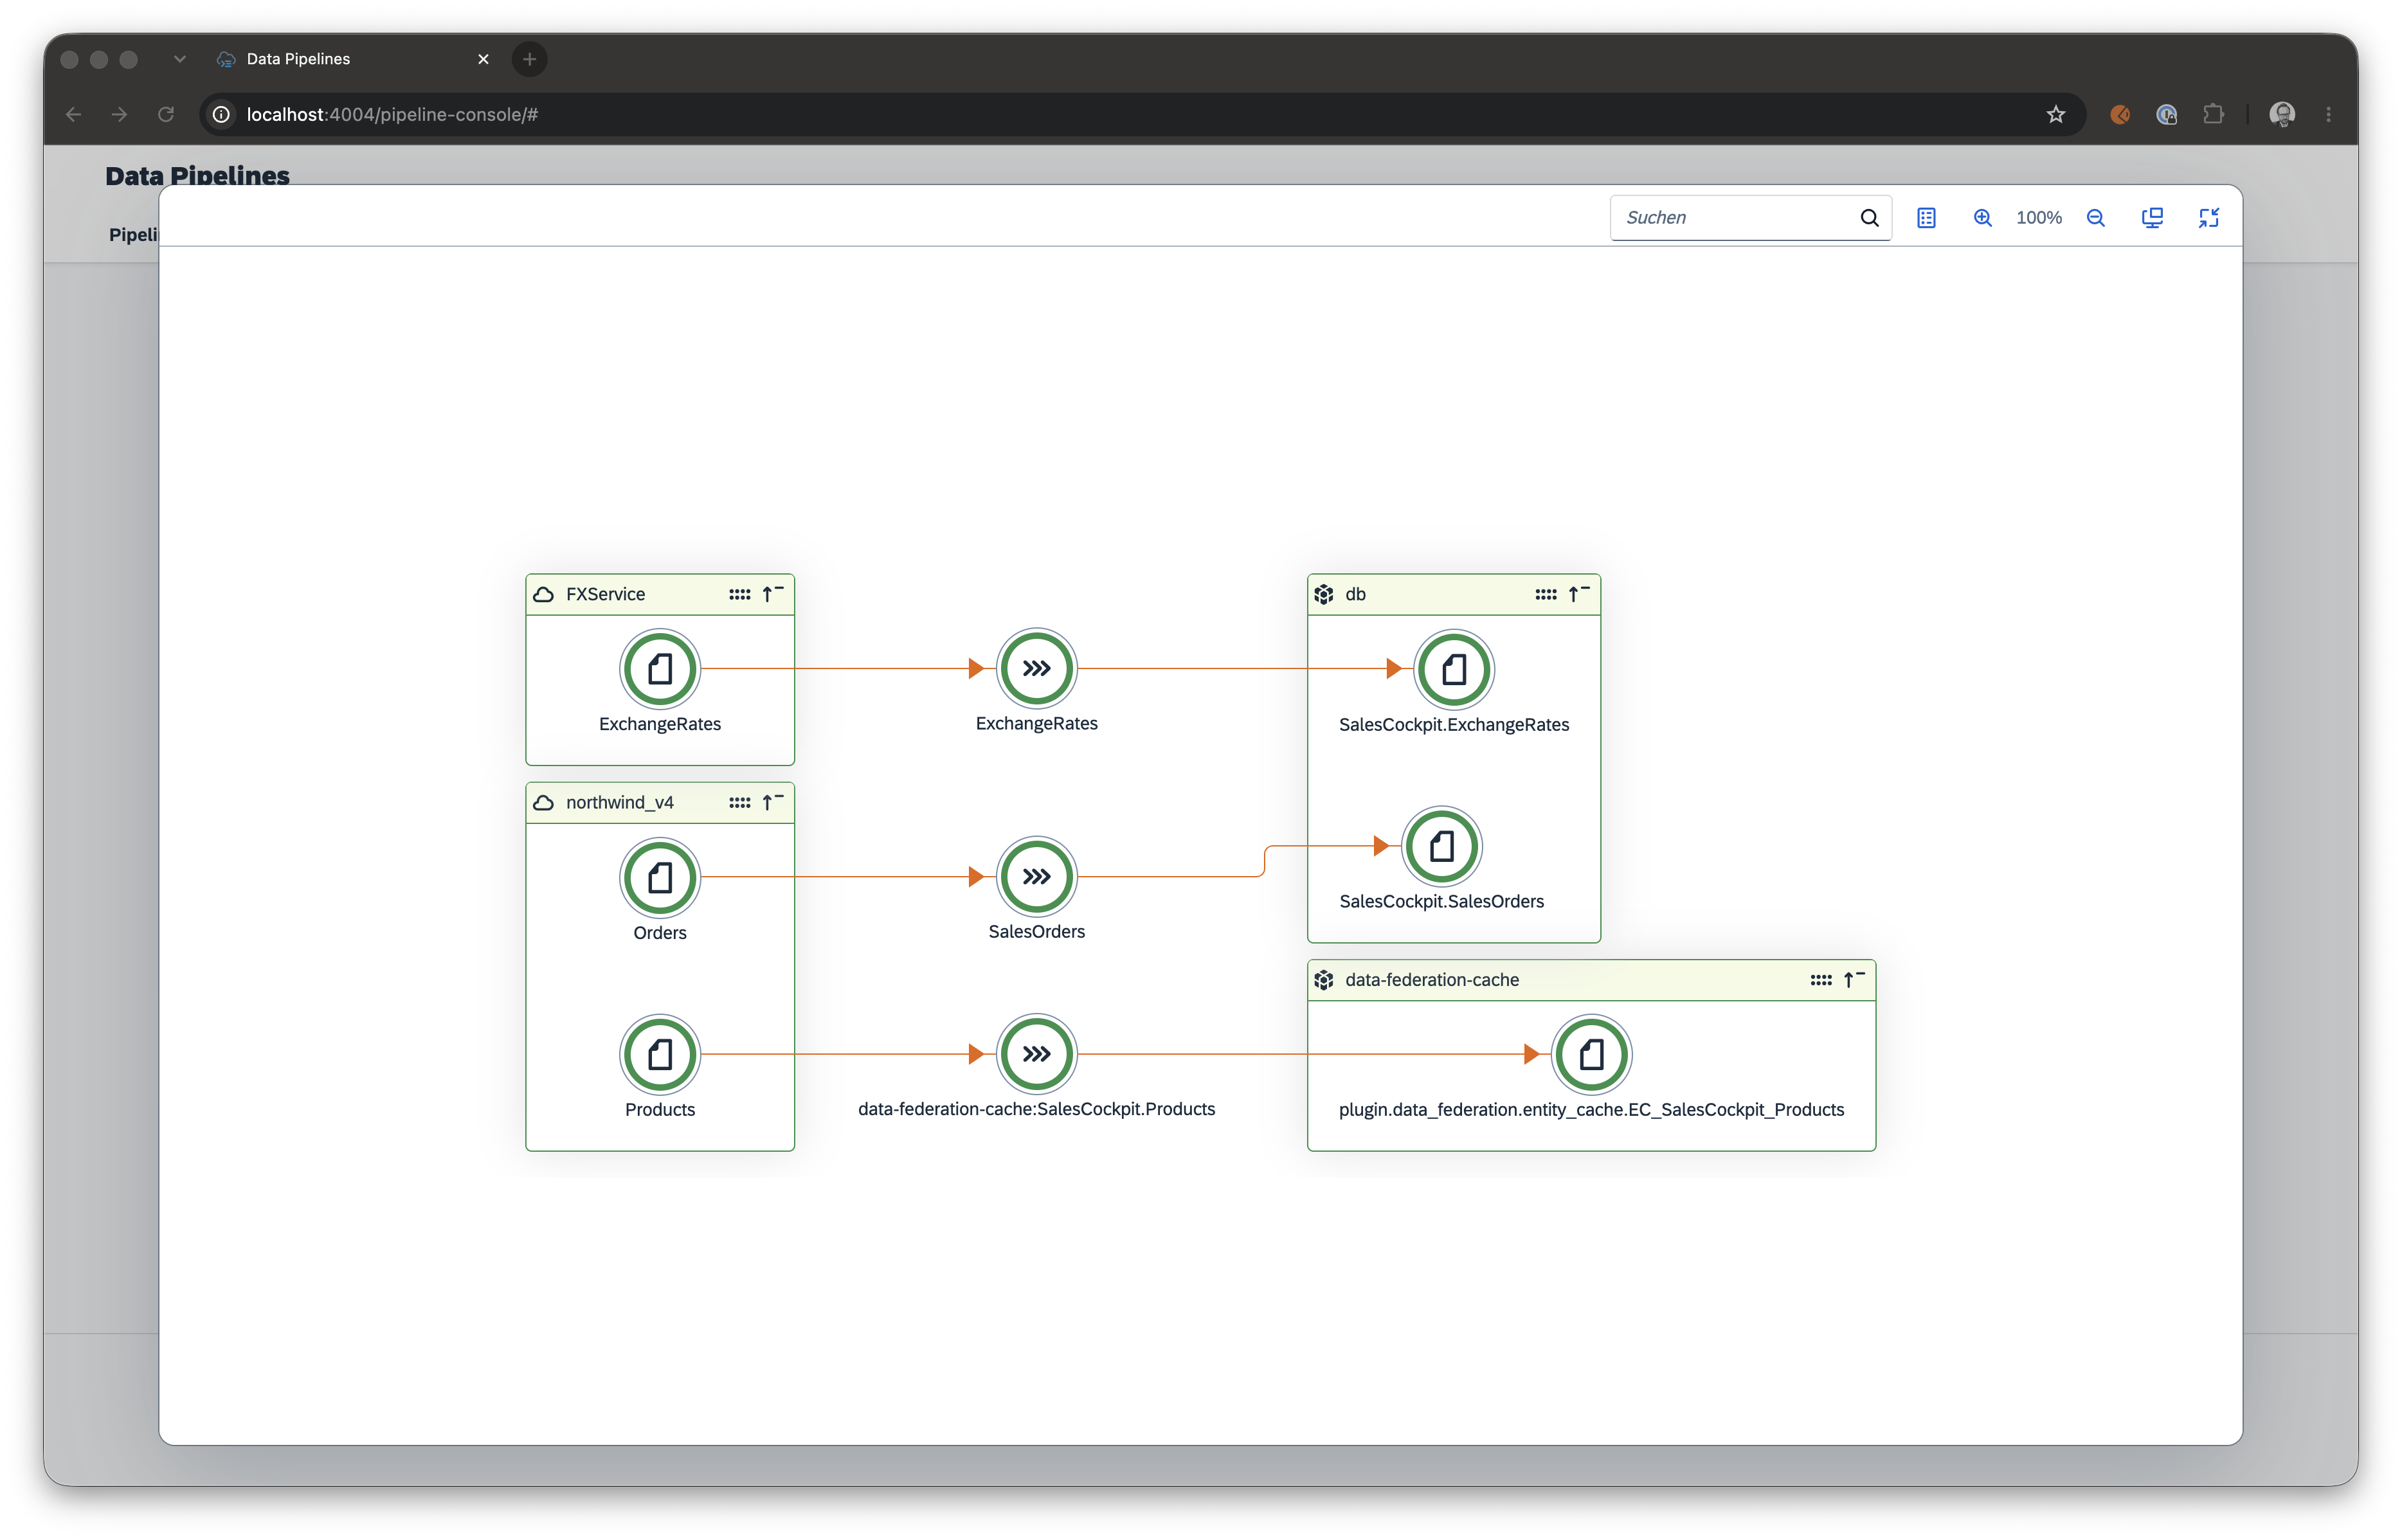Click the SalesCockpit.ExchangeRates label
Viewport: 2402px width, 1540px height.
[1453, 724]
